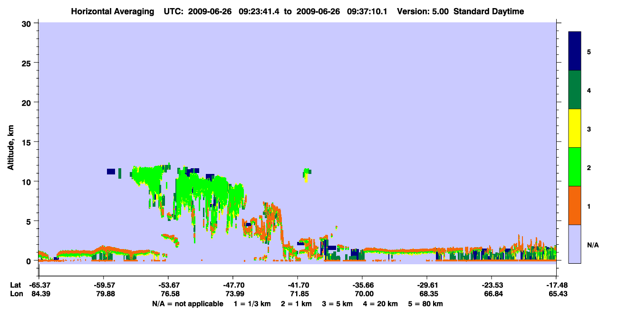This screenshot has height=317, width=618.
Task: Click the 'Lat' row label
Action: [x=16, y=285]
